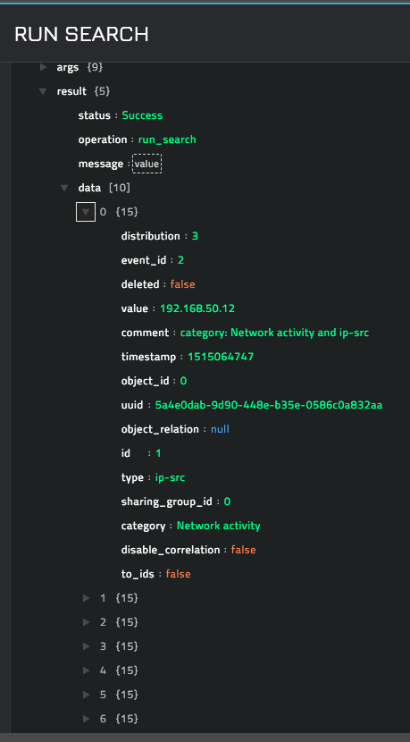Expand data item 1
Image resolution: width=410 pixels, height=742 pixels.
pos(86,598)
